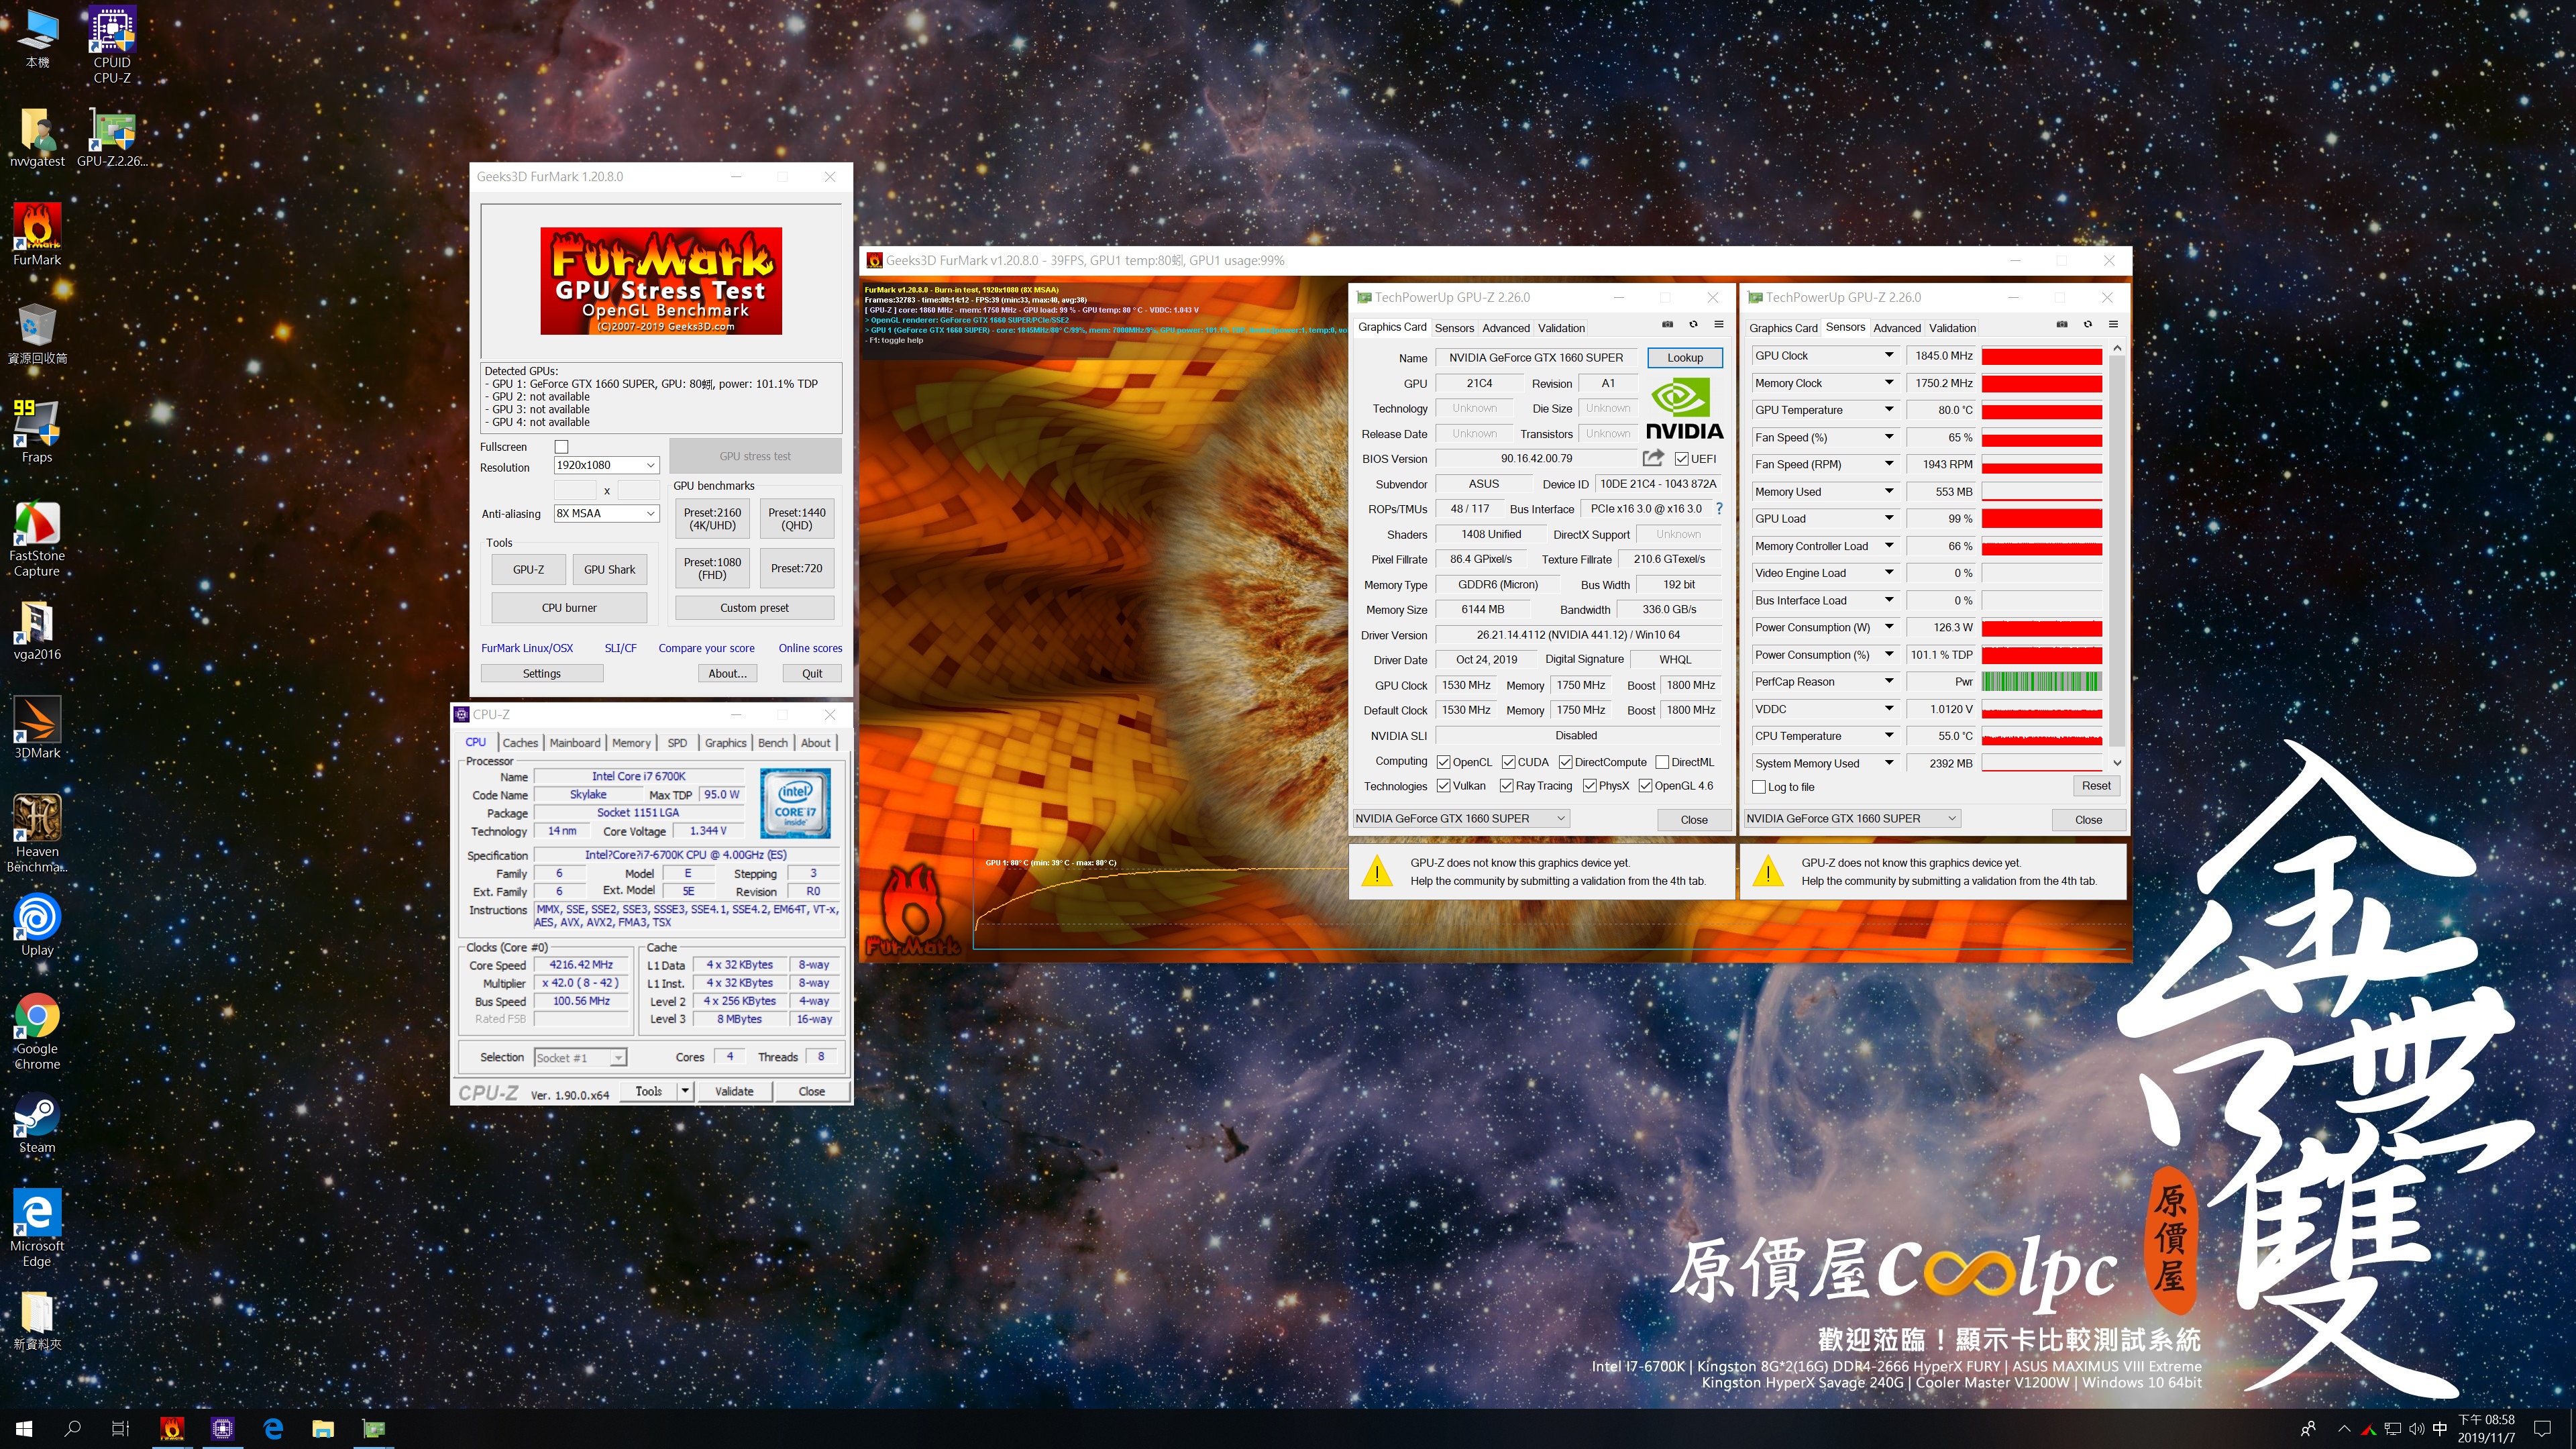Toggle the DirectML checkbox in GPU-Z
2576x1449 pixels.
[x=1662, y=762]
